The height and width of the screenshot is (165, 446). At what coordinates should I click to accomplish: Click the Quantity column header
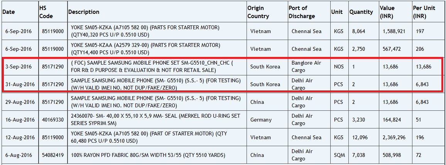(x=361, y=12)
